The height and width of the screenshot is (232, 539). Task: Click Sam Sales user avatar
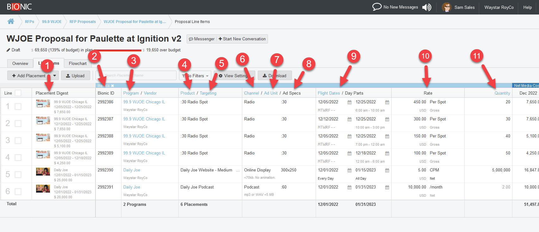pos(446,7)
